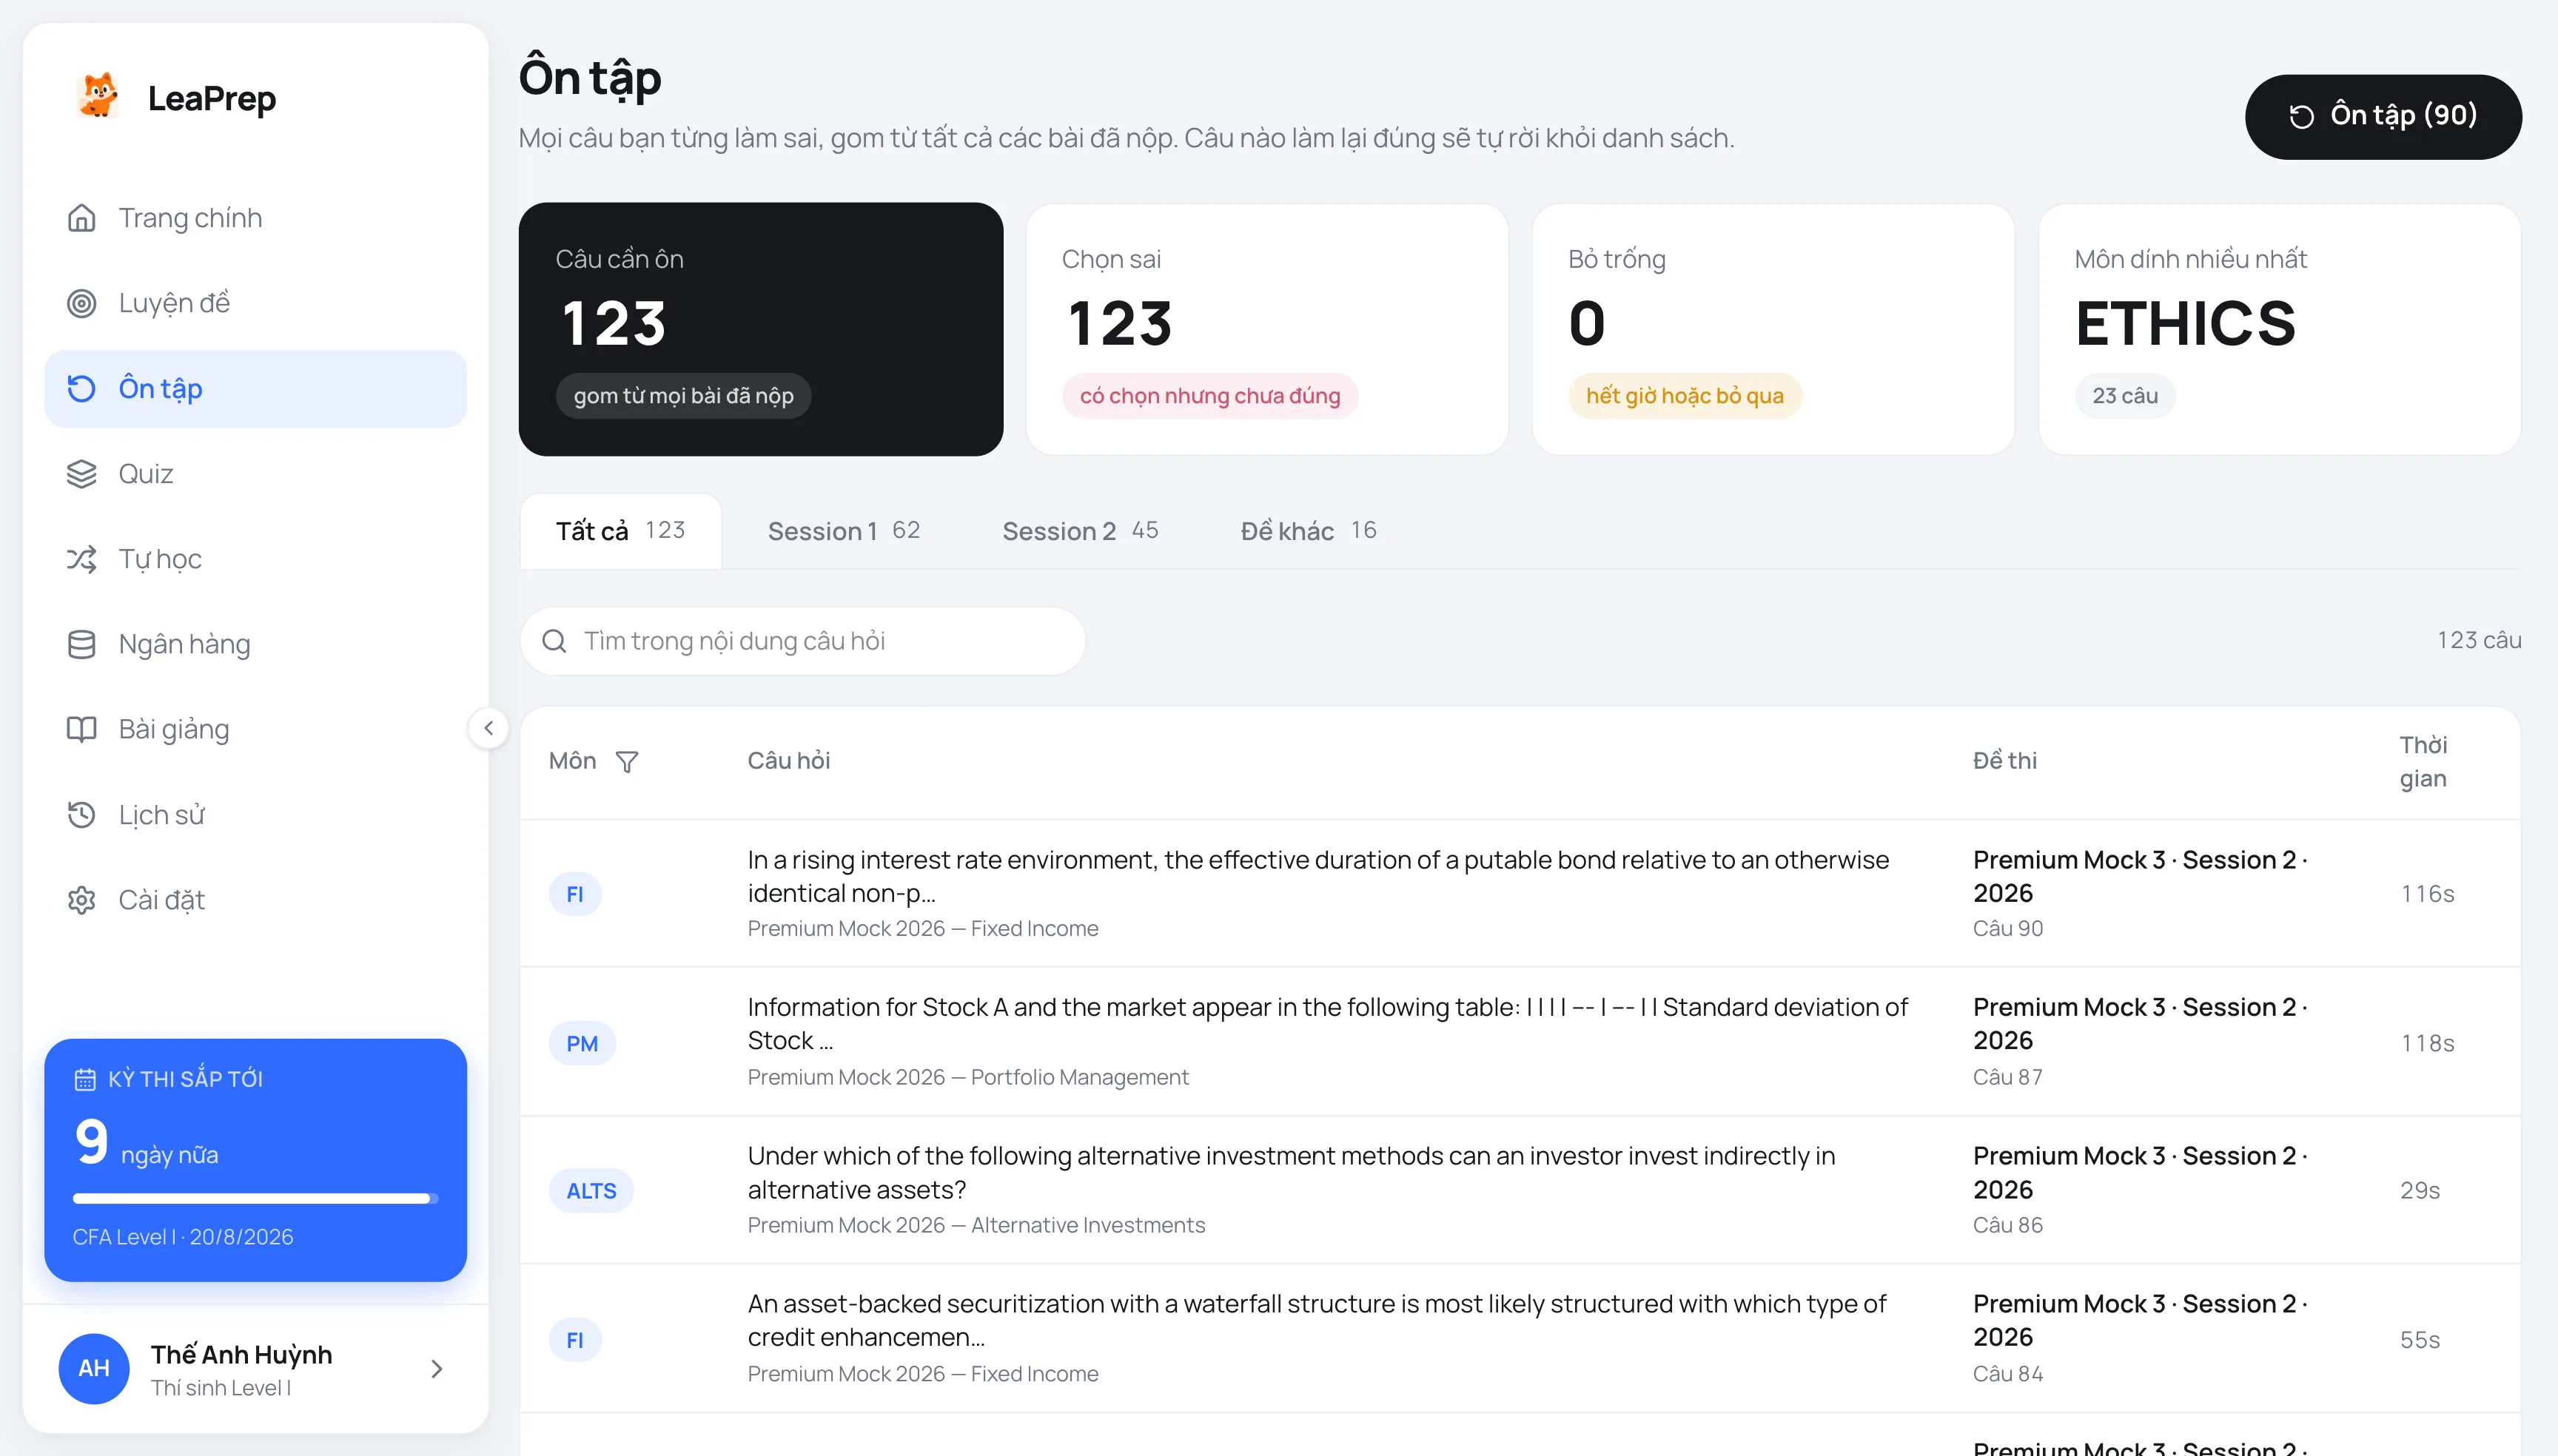Switch to the Đề khác tab
The image size is (2558, 1456).
pyautogui.click(x=1309, y=531)
